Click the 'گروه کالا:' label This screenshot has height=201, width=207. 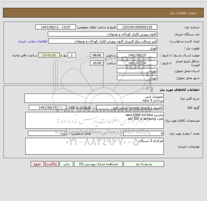tap(193, 108)
